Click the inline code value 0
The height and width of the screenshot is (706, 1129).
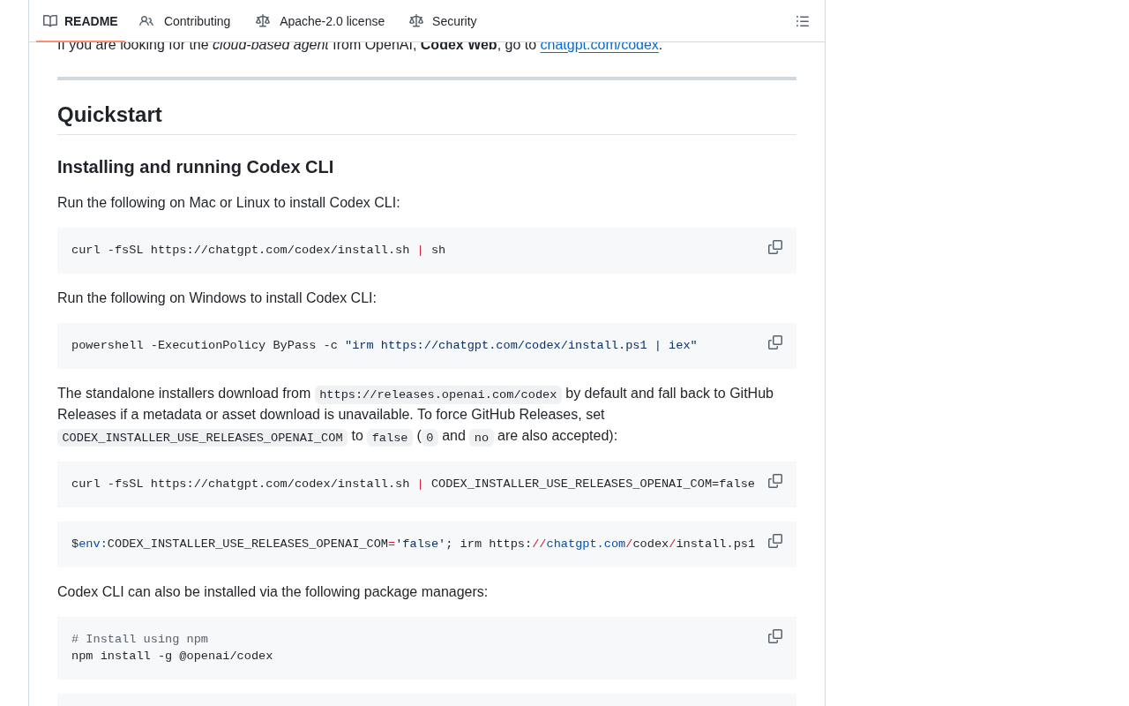pyautogui.click(x=430, y=438)
